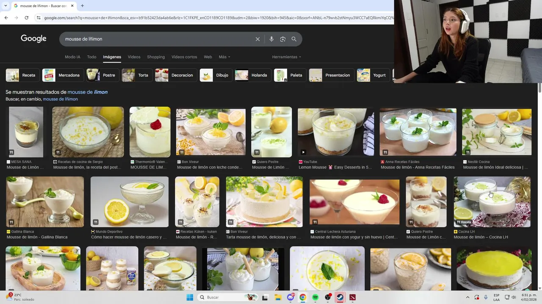Select the Holanda filter chip

click(x=253, y=75)
